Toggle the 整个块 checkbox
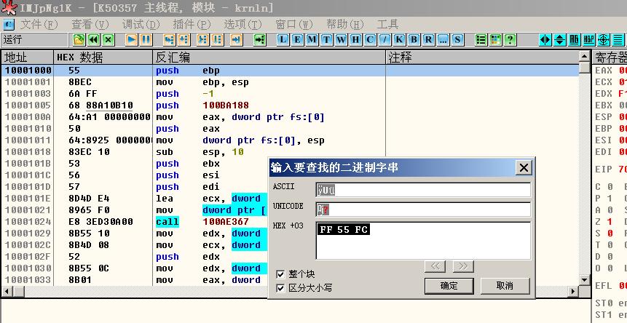The image size is (627, 323). (280, 274)
